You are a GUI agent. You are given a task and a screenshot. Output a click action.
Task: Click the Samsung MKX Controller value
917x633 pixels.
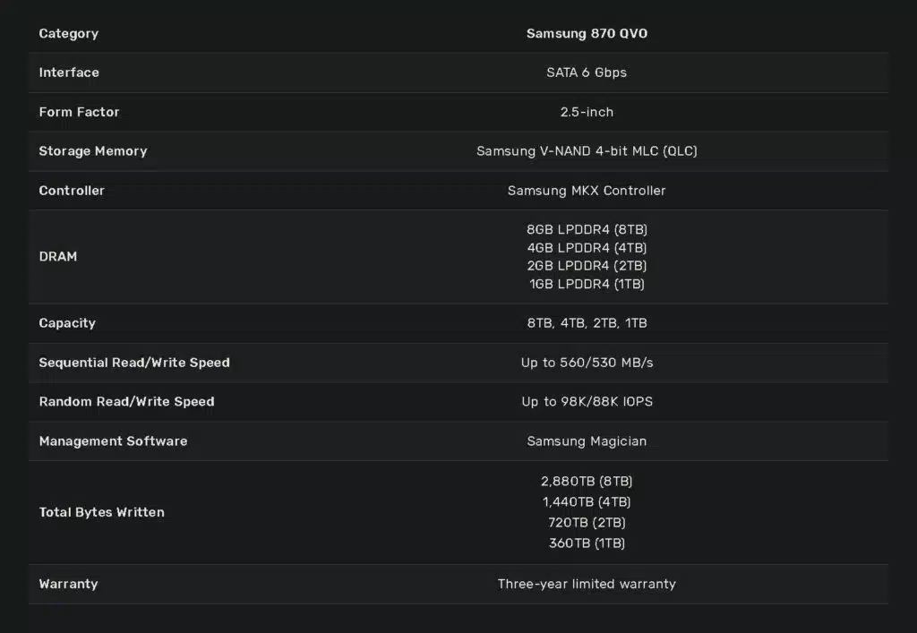click(x=587, y=191)
